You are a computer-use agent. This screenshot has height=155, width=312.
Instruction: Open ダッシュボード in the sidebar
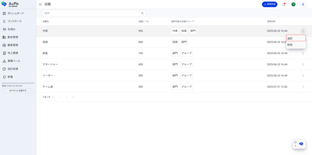(16, 13)
